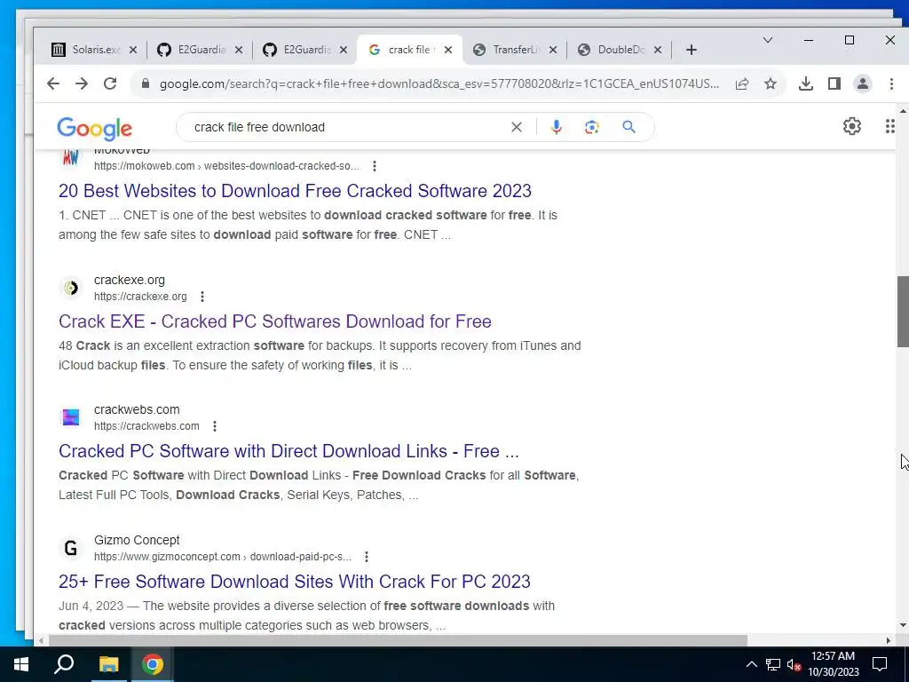Open File Explorer from taskbar
This screenshot has height=682, width=909.
click(x=108, y=664)
